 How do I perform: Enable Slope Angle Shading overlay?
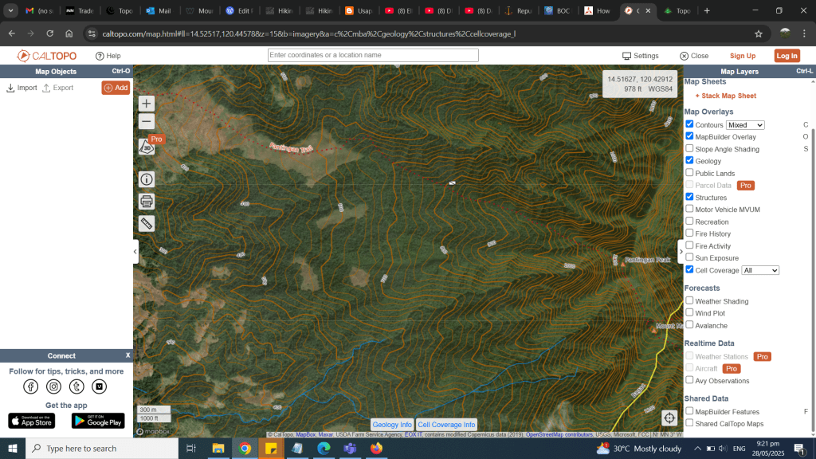click(689, 149)
